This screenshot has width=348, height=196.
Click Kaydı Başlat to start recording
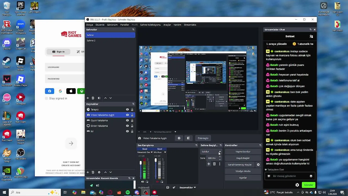click(243, 158)
